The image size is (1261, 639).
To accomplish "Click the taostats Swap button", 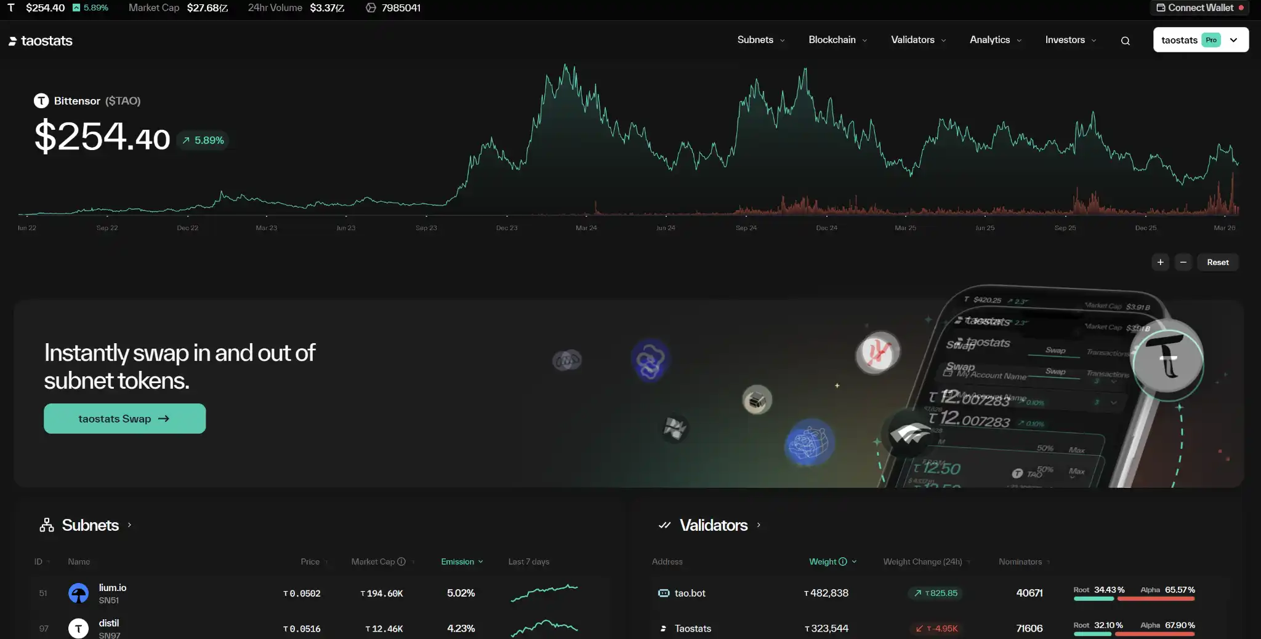I will tap(124, 418).
